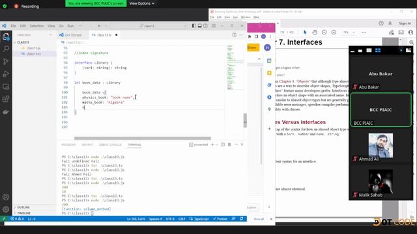Viewport: 417px width, 234px height.
Task: Click the remote window indicator in status bar
Action: click(x=3, y=219)
